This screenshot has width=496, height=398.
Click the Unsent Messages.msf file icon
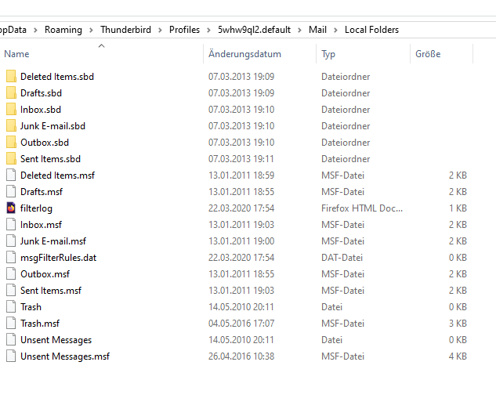coord(11,356)
